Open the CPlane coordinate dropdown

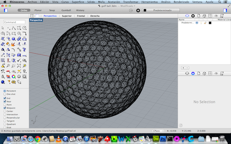pos(158,131)
